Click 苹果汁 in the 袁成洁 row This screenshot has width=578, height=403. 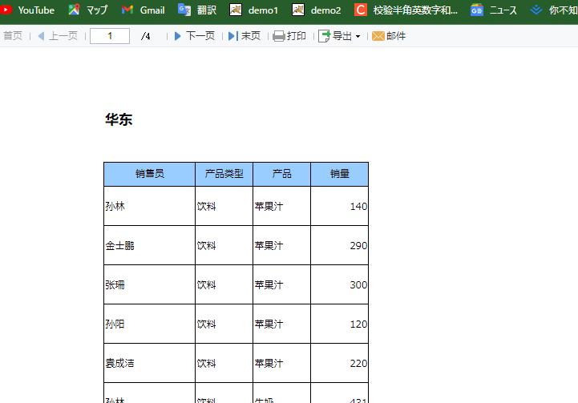click(269, 363)
